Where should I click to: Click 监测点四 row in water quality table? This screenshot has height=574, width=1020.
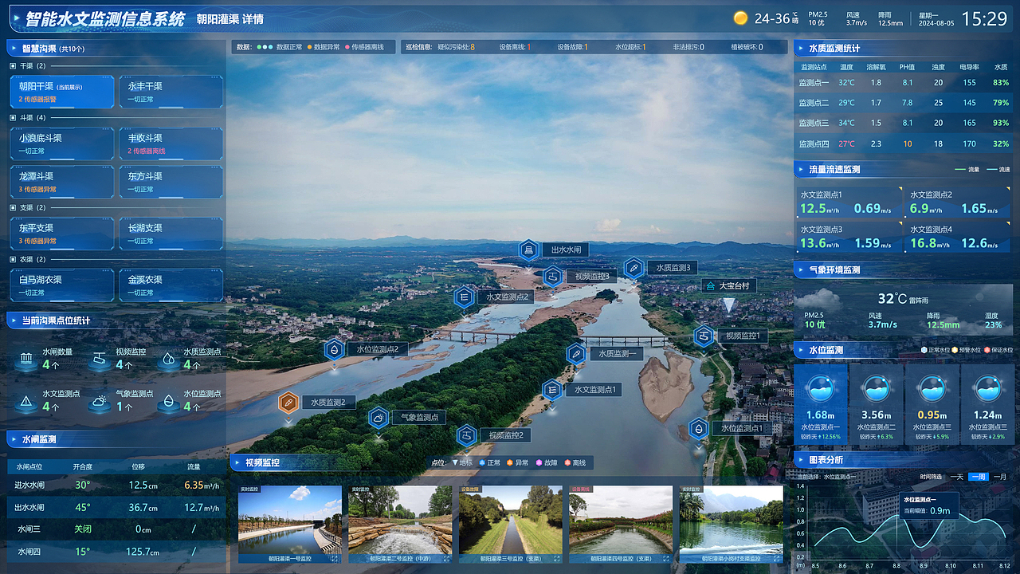(x=904, y=143)
